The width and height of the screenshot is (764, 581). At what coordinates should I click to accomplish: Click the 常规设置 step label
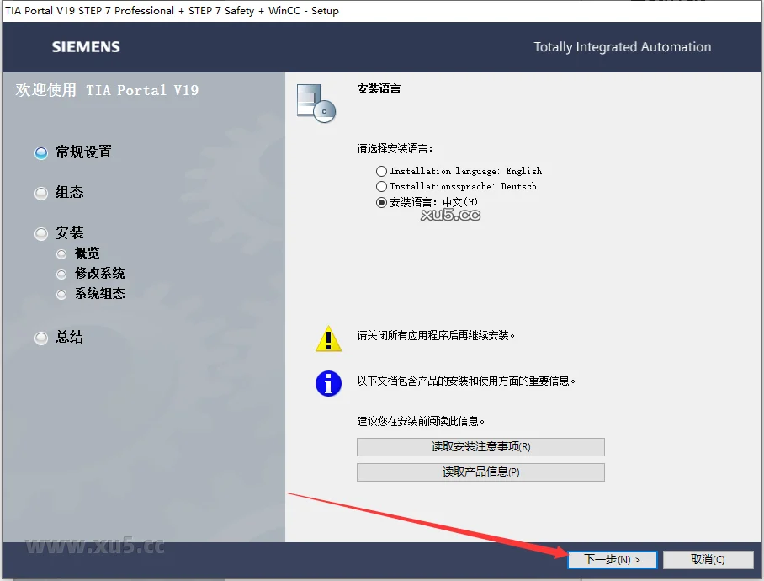click(x=85, y=152)
